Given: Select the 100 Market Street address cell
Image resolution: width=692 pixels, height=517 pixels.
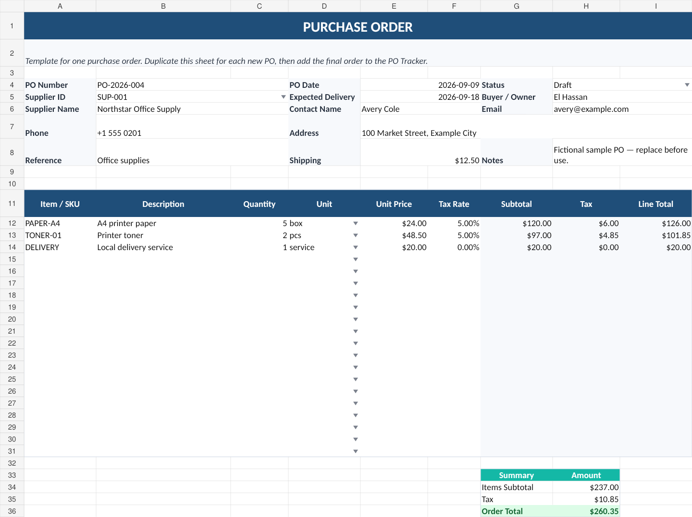Looking at the screenshot, I should (526, 127).
